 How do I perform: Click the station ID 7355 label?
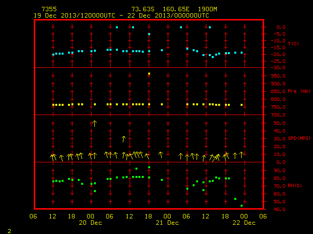click(49, 9)
